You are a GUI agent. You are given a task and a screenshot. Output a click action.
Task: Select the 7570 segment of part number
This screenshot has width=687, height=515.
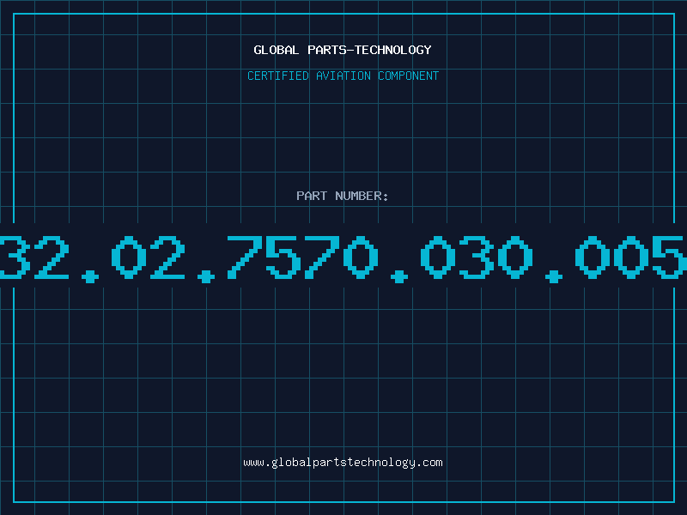(x=302, y=257)
